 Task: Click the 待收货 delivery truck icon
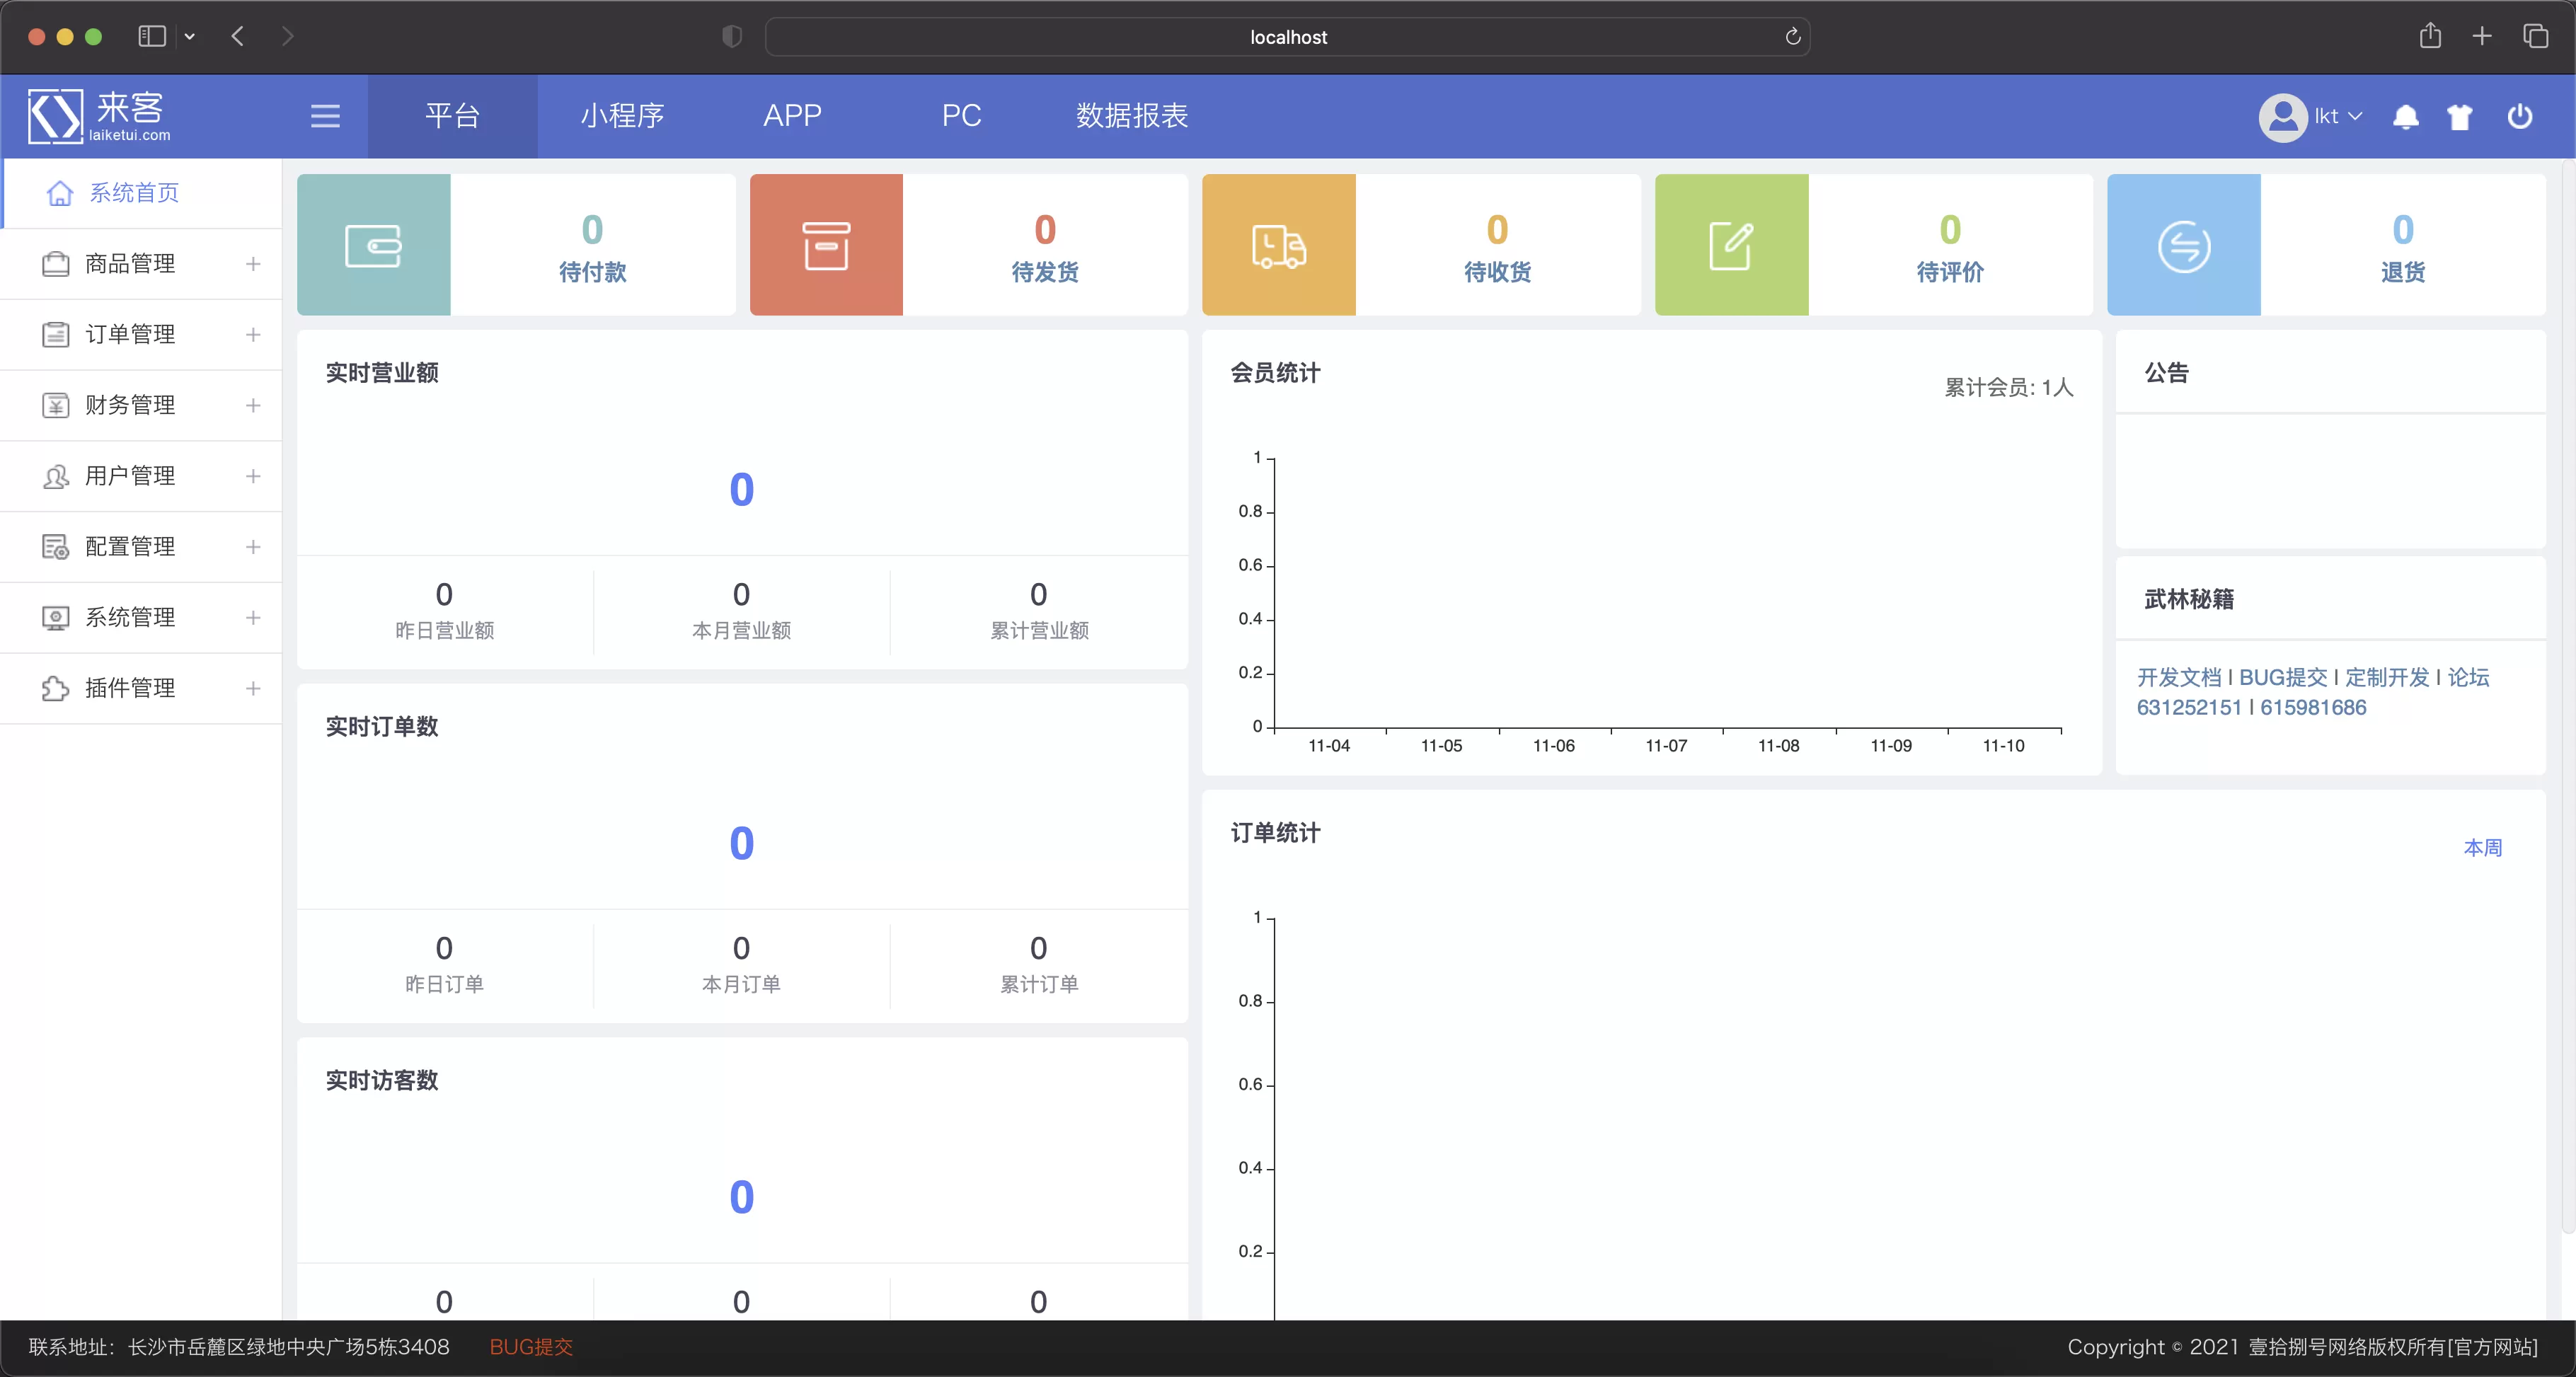1278,245
